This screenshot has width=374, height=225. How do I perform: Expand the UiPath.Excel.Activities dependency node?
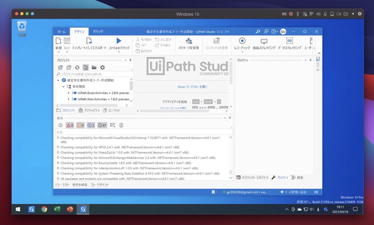click(x=68, y=93)
